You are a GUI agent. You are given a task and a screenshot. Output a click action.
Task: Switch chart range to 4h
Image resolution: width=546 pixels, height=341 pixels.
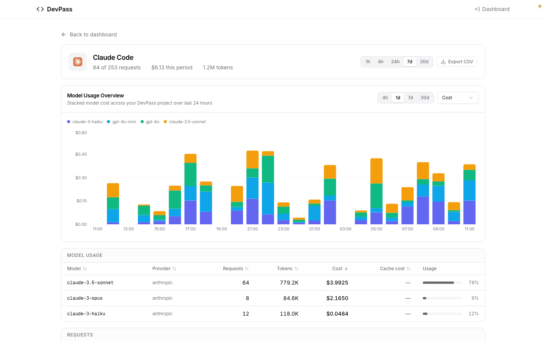tap(385, 98)
